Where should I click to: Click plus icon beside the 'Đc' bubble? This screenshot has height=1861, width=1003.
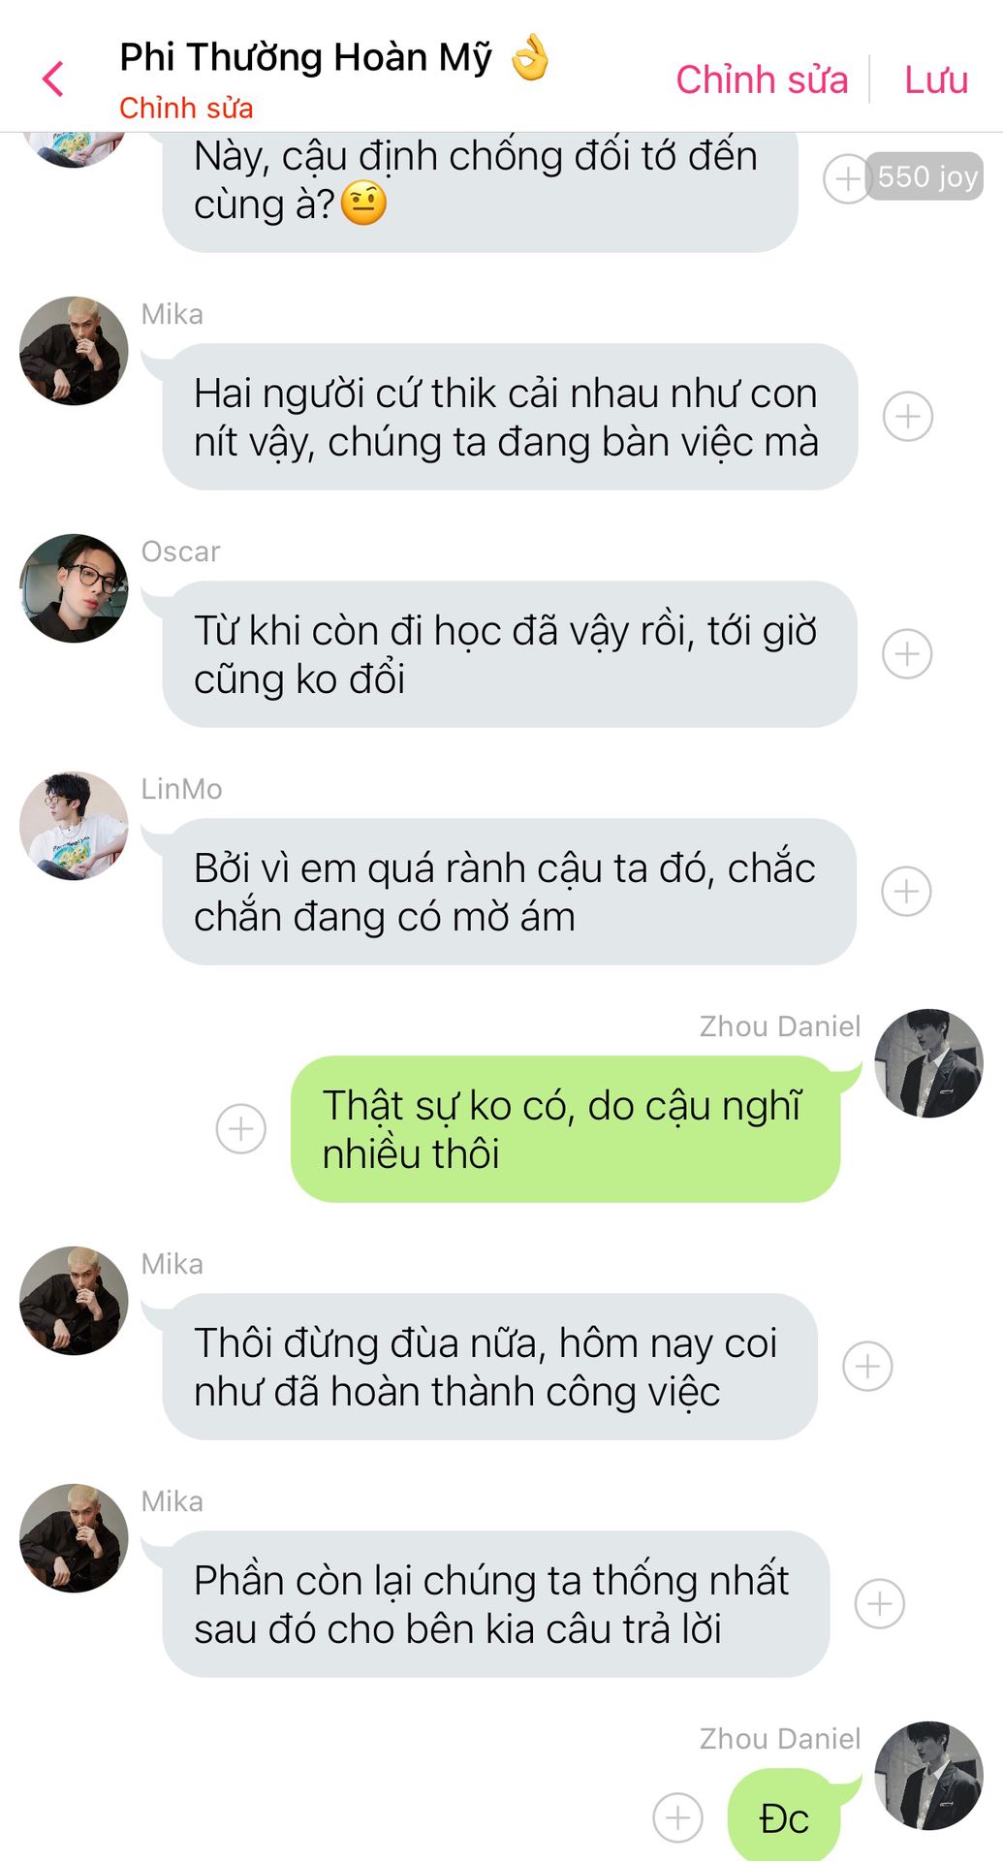[677, 1817]
